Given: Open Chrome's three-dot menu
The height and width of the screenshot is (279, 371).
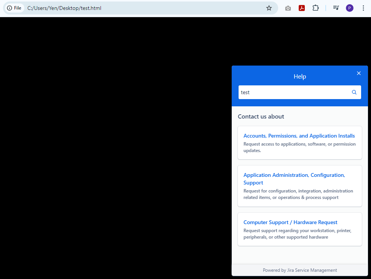Looking at the screenshot, I should 363,8.
